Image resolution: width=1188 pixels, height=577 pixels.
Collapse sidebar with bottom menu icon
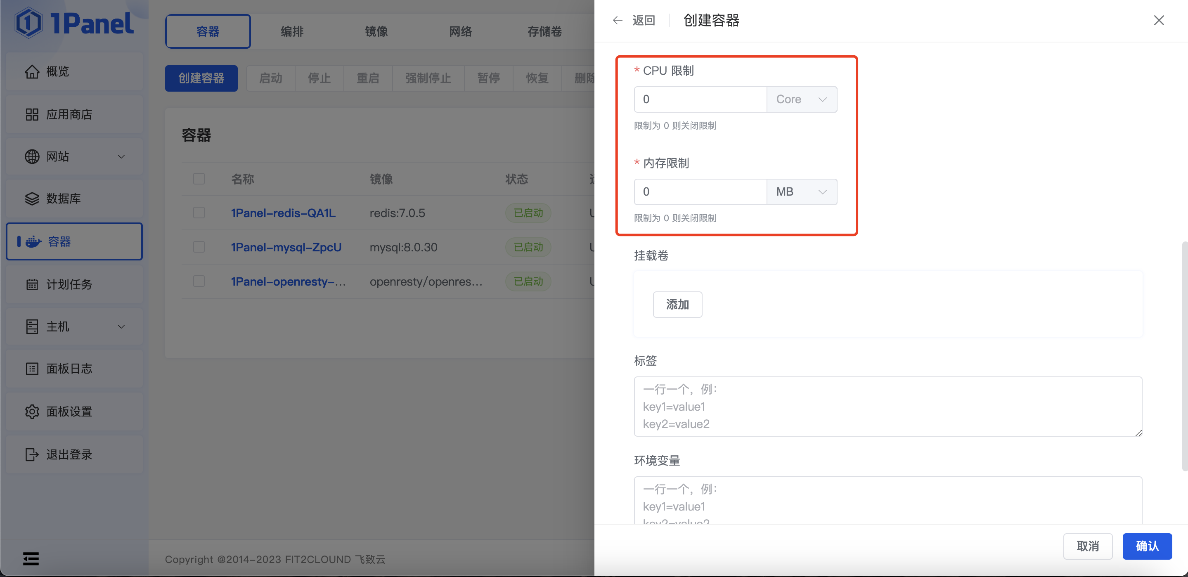pyautogui.click(x=31, y=558)
